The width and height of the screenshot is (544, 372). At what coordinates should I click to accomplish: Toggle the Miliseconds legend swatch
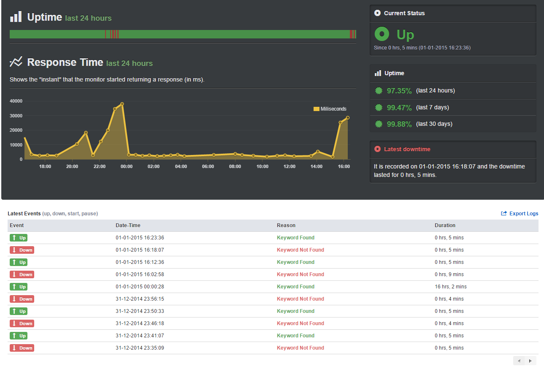point(316,109)
